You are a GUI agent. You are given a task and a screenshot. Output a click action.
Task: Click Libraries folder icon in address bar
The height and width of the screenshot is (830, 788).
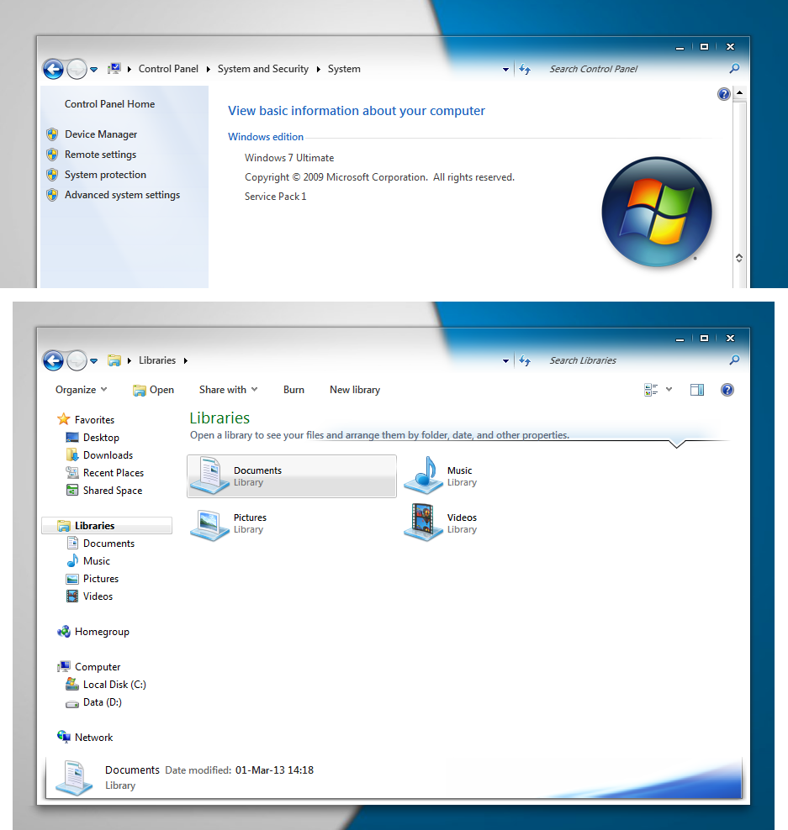(114, 360)
